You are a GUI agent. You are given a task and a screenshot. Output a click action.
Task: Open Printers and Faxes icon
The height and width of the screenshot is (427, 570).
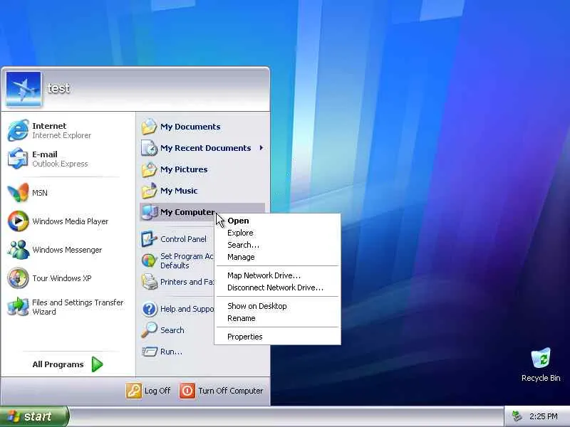click(149, 282)
